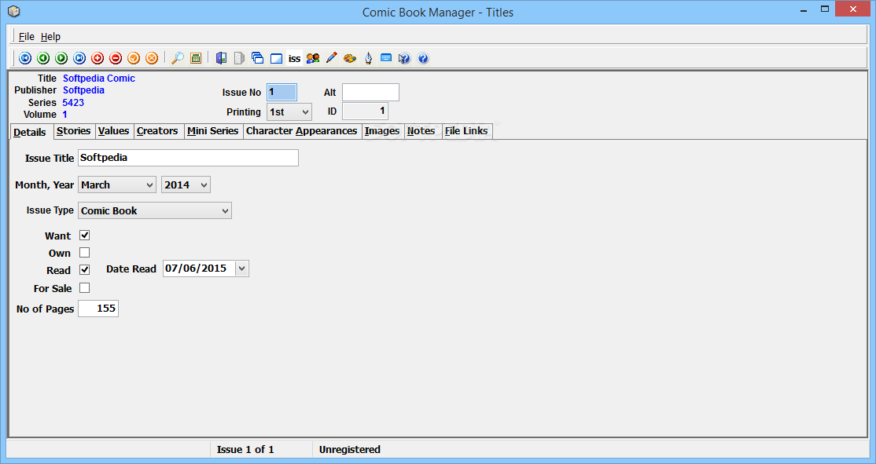
Task: Click the ID field showing 1
Action: pos(365,111)
